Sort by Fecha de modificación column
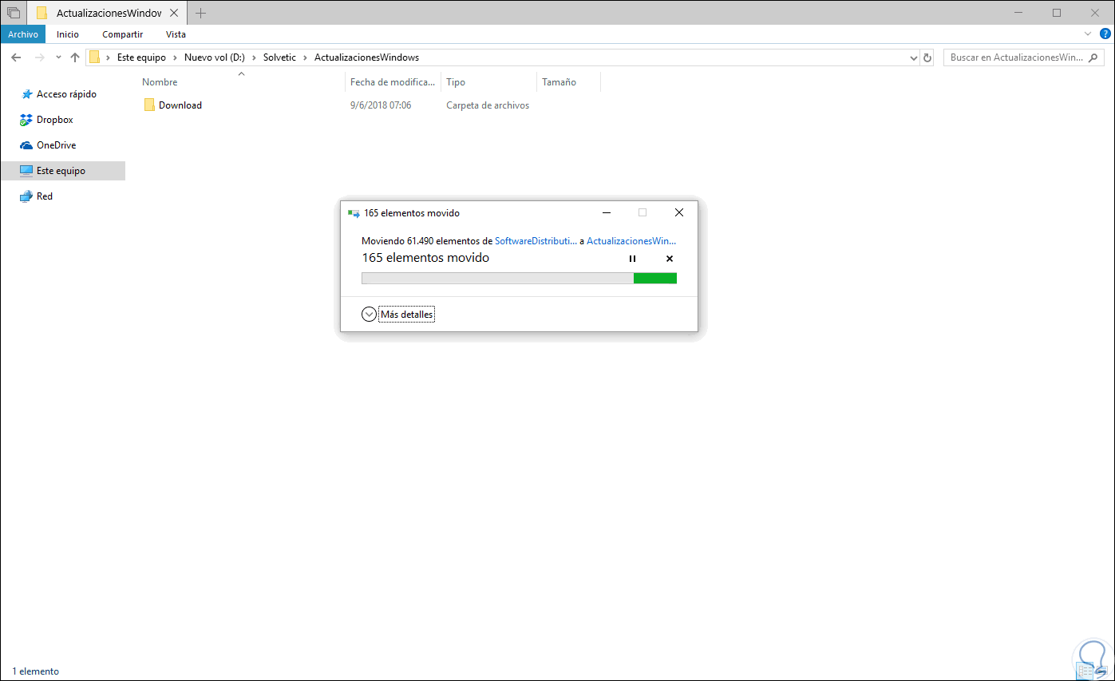Image resolution: width=1115 pixels, height=681 pixels. (x=393, y=82)
